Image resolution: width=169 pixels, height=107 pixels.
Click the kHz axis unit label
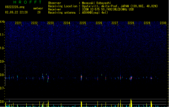click(2, 22)
